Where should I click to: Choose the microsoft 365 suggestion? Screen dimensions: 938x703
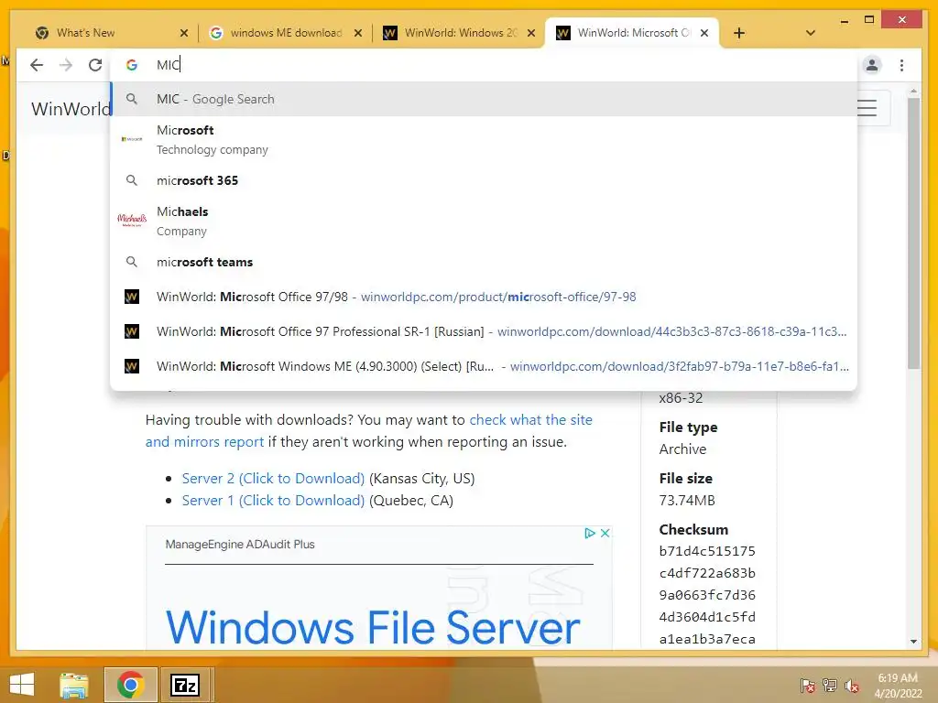point(484,180)
